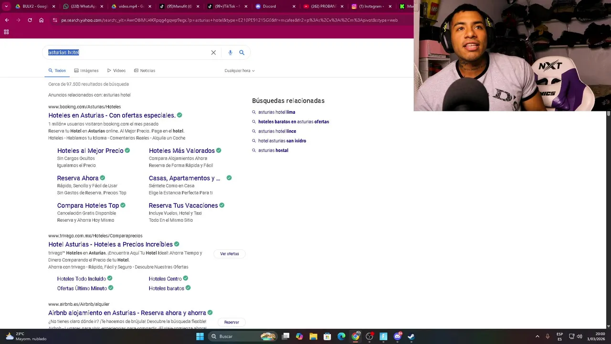Viewport: 611px width, 344px height.
Task: Switch to Chrome on the taskbar
Action: (x=356, y=336)
